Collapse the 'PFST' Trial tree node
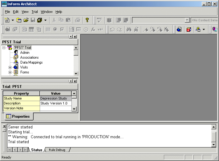219x161 pixels. tap(4, 48)
